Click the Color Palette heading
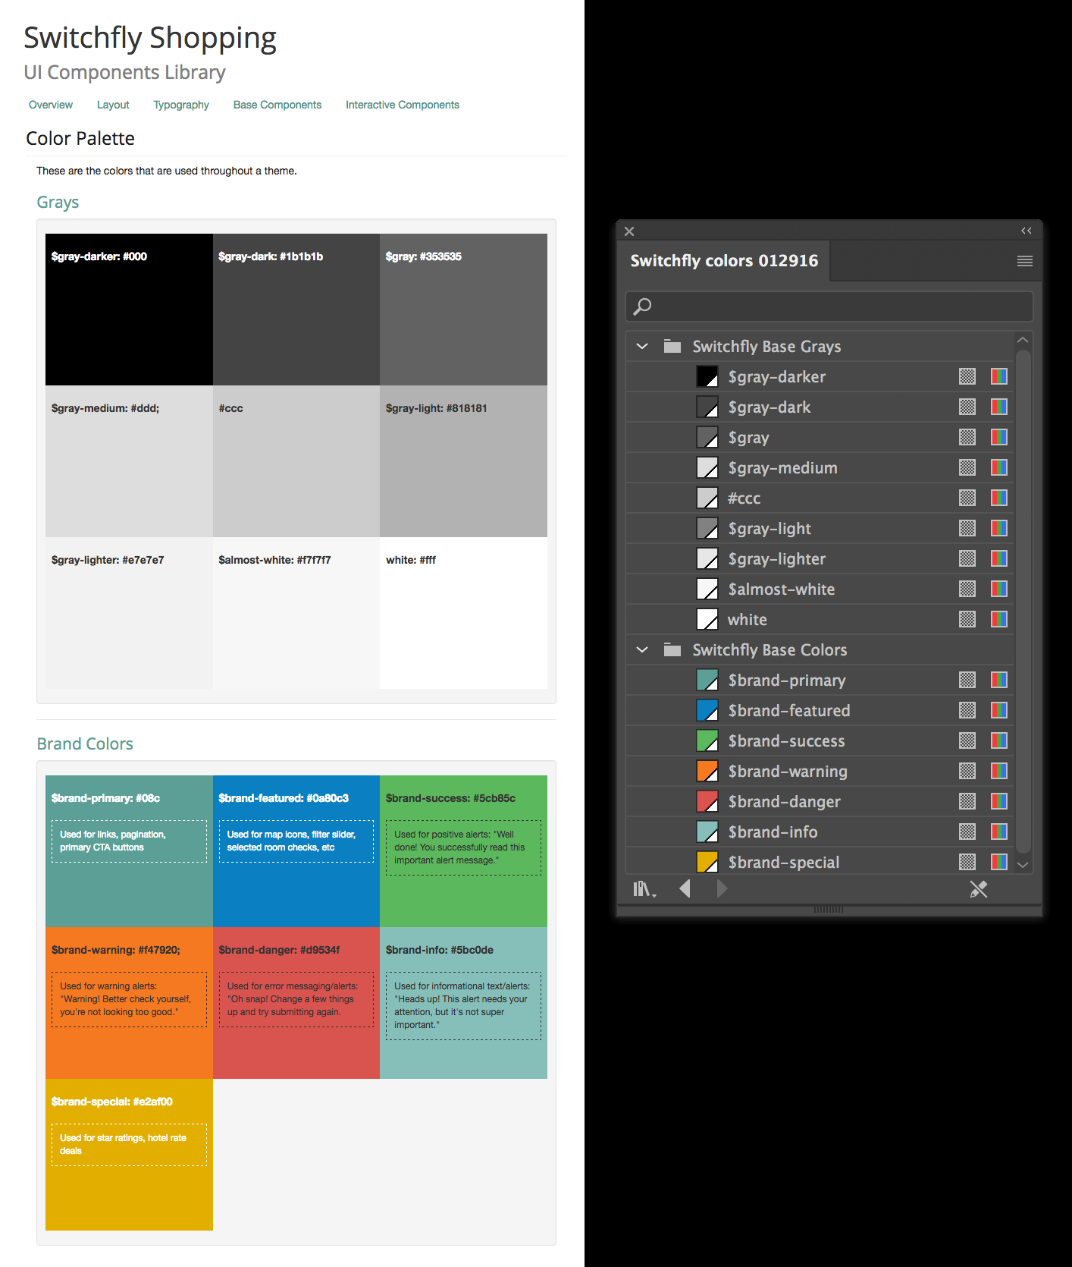 pos(80,138)
